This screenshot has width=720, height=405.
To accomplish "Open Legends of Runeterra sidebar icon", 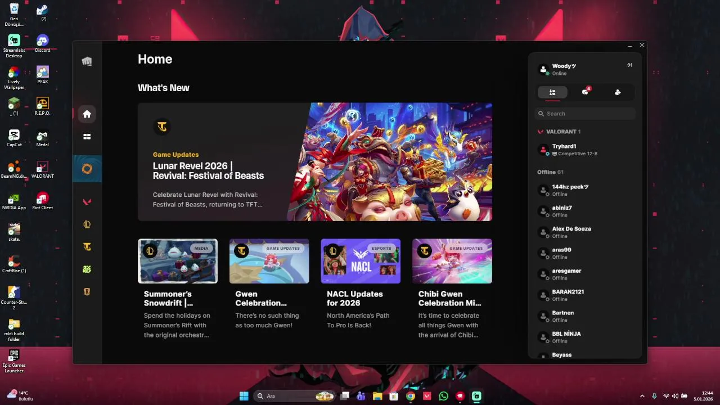I will point(87,292).
